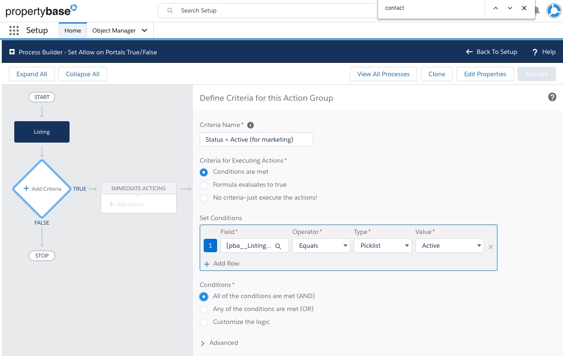Click the back arrow next to Back To Setup
Image resolution: width=563 pixels, height=356 pixels.
[469, 52]
